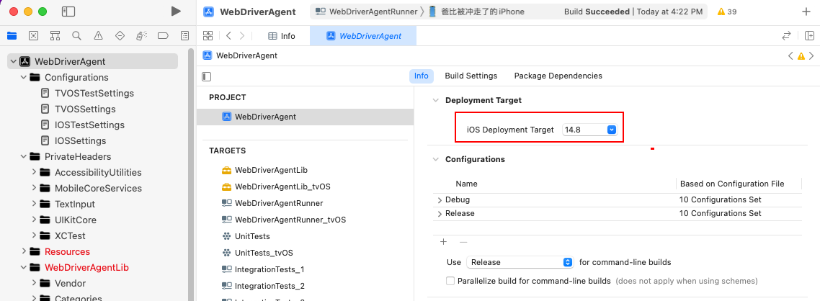Screen dimensions: 820x301
Task: Expand AccessibilityUtilities folder
Action: [x=33, y=172]
